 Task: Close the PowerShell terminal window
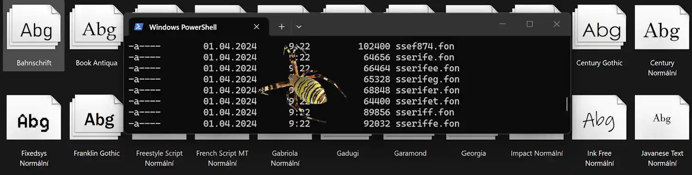click(557, 24)
